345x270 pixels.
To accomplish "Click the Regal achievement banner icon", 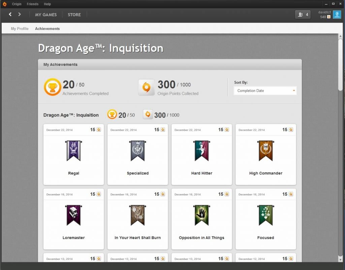I will 73,151.
